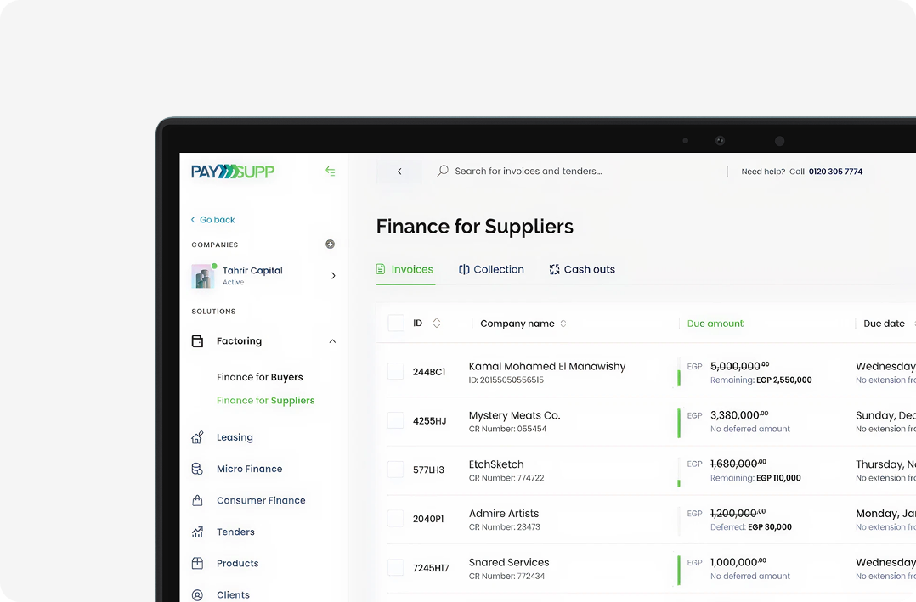
Task: Check the box for invoice 244BC1
Action: pos(395,371)
